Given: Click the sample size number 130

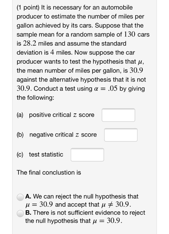Looking at the screenshot, I should tap(130, 34).
